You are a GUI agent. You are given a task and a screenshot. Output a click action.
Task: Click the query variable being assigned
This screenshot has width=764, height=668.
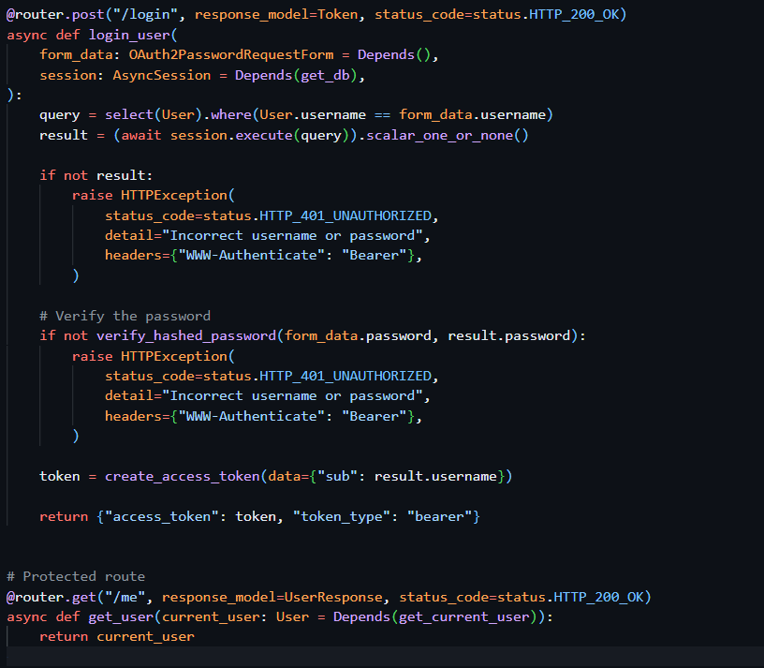[59, 115]
